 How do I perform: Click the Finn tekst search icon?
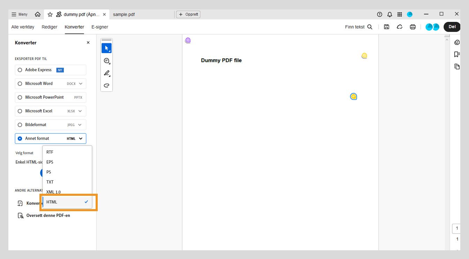point(370,27)
